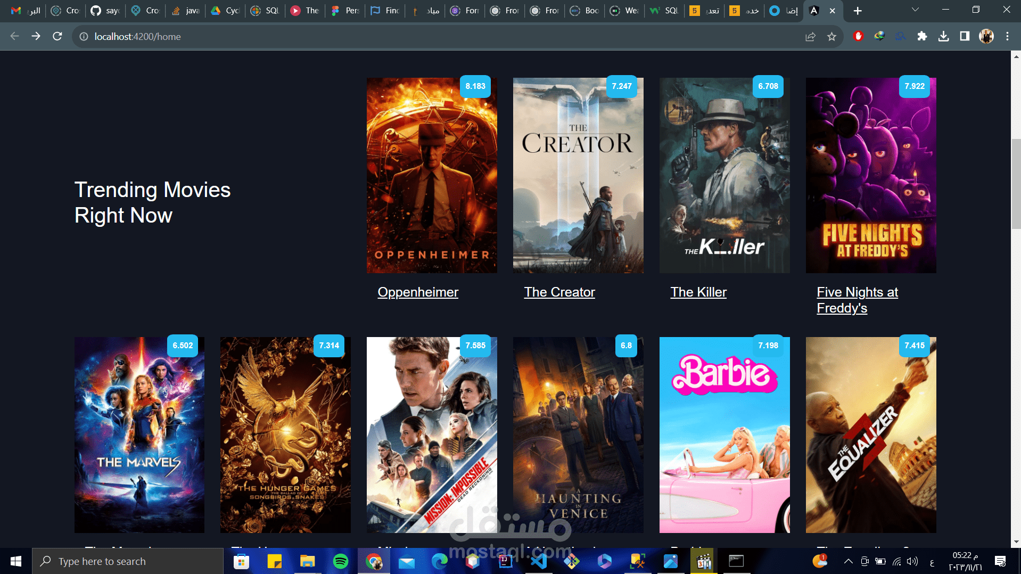Viewport: 1021px width, 574px height.
Task: Click the Haunting in Venice poster
Action: [x=578, y=435]
